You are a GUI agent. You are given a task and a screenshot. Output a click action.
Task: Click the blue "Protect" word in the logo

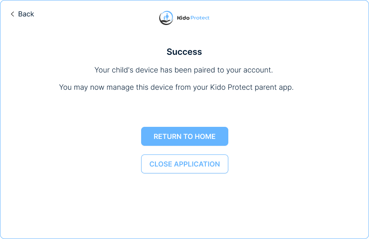click(200, 18)
